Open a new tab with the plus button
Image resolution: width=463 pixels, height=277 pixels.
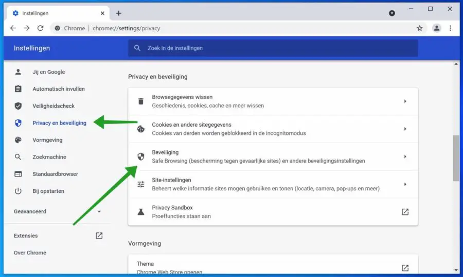click(119, 13)
